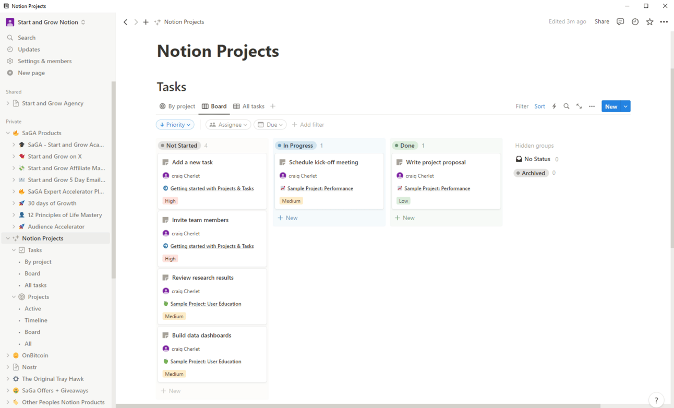The height and width of the screenshot is (408, 674).
Task: Add New card in Done column
Action: 404,218
